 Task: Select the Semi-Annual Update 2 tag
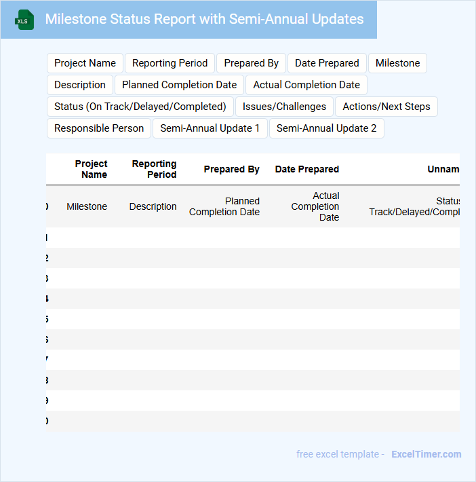326,128
